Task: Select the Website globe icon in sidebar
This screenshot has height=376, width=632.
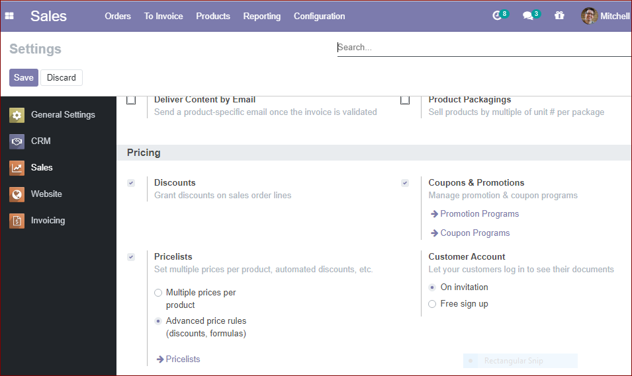Action: click(x=17, y=194)
